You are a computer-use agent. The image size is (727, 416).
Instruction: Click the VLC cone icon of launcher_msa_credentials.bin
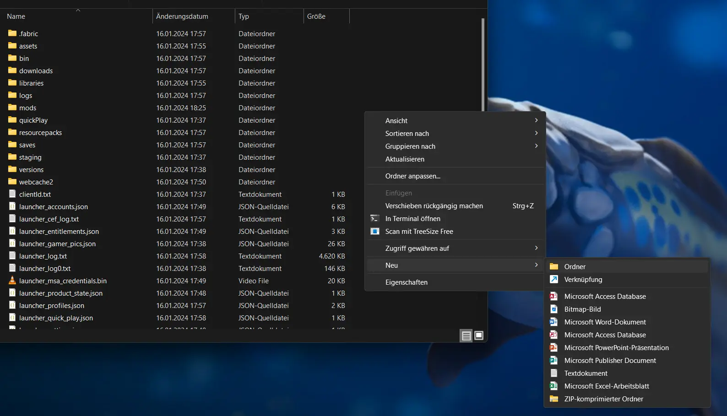coord(12,281)
